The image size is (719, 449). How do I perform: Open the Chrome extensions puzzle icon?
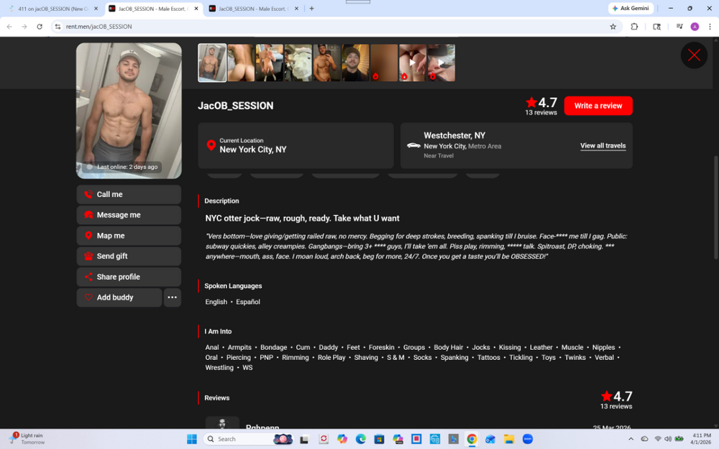pos(634,27)
